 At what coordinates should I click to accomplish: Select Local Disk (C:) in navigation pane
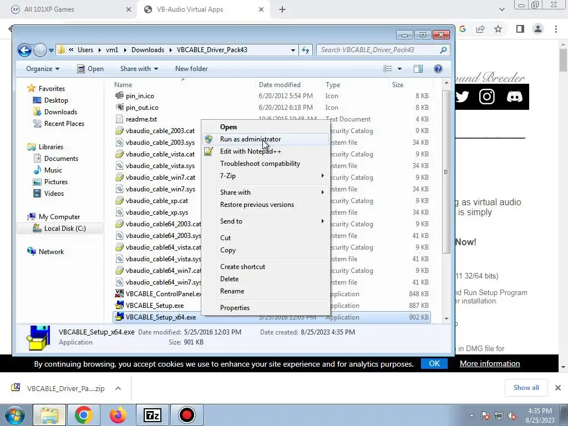pos(60,229)
